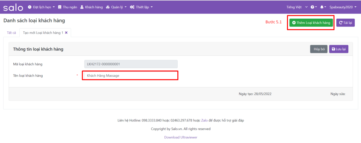Viewport: 361px width, 143px height.
Task: Open the Khách hàng menu item
Action: [x=91, y=7]
